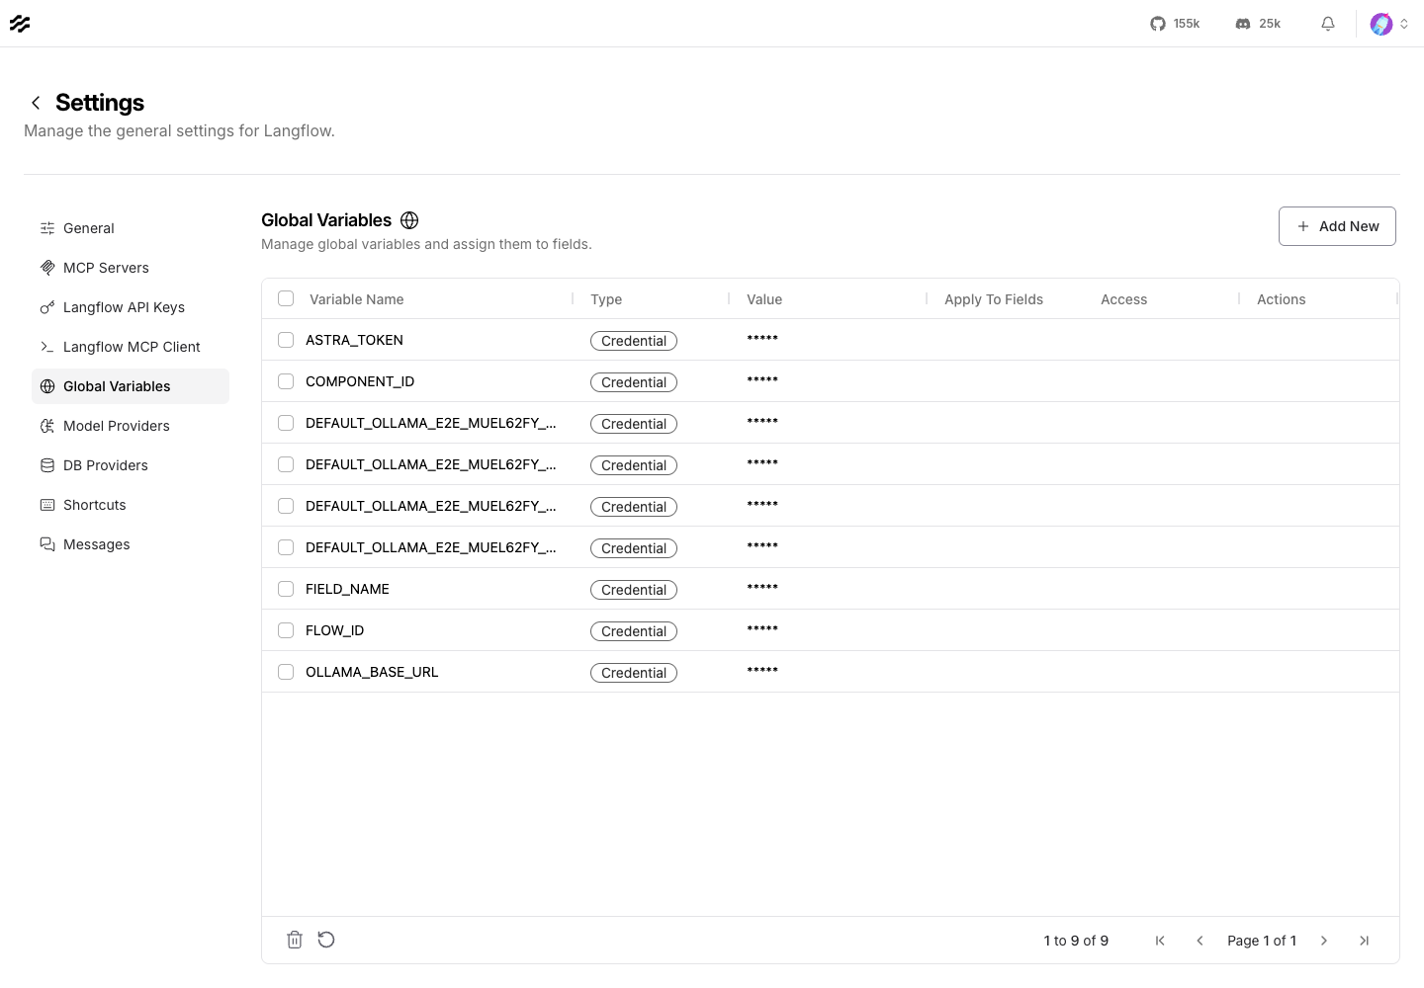Click the COMPONENT_ID variable name

point(360,381)
